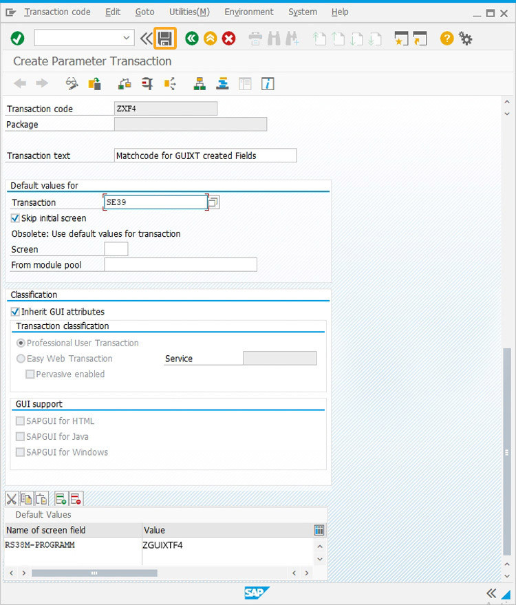
Task: Open the System menu
Action: tap(303, 12)
